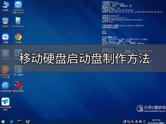Open the 此电脑 desktop icon

pyautogui.click(x=5, y=6)
